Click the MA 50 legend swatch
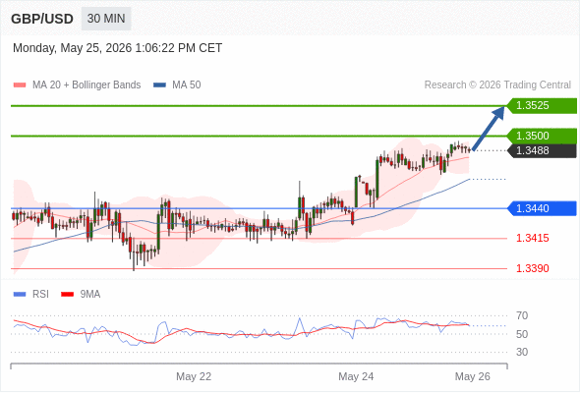Screen dimensions: 580x393 pyautogui.click(x=159, y=85)
